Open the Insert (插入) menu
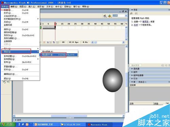The width and height of the screenshot is (170, 127). pyautogui.click(x=32, y=6)
